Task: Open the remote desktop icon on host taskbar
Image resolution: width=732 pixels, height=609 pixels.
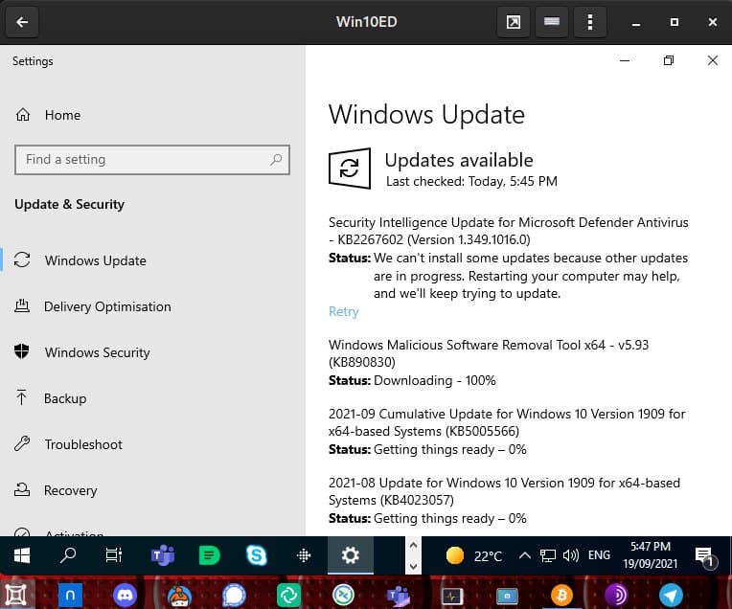Action: (343, 596)
